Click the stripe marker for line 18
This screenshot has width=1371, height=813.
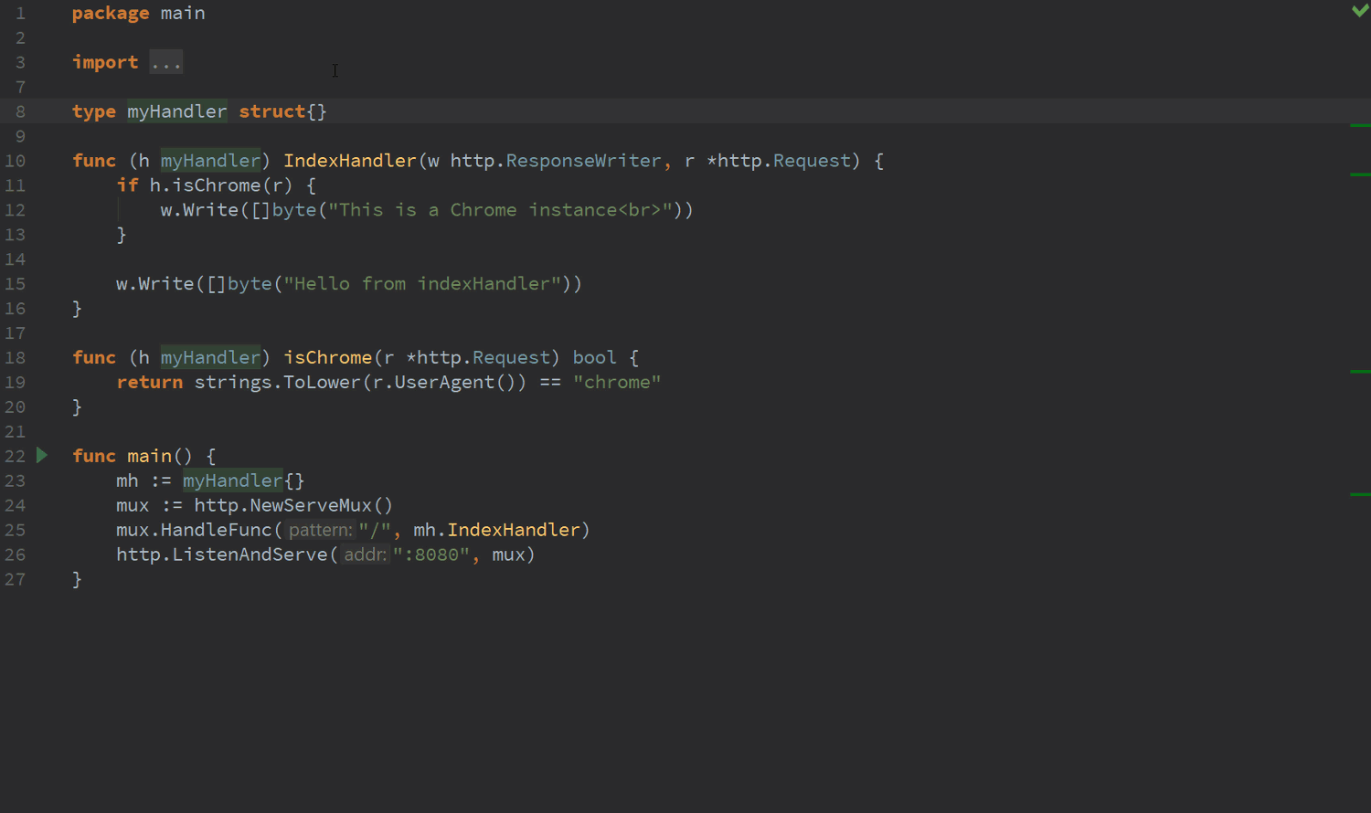click(x=1360, y=372)
